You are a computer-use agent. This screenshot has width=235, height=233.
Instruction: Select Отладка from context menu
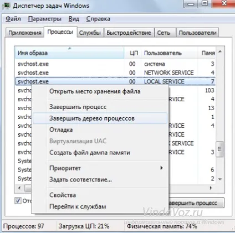[100, 130]
